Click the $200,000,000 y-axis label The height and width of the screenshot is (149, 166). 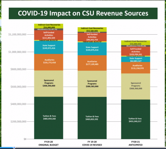coord(19,121)
